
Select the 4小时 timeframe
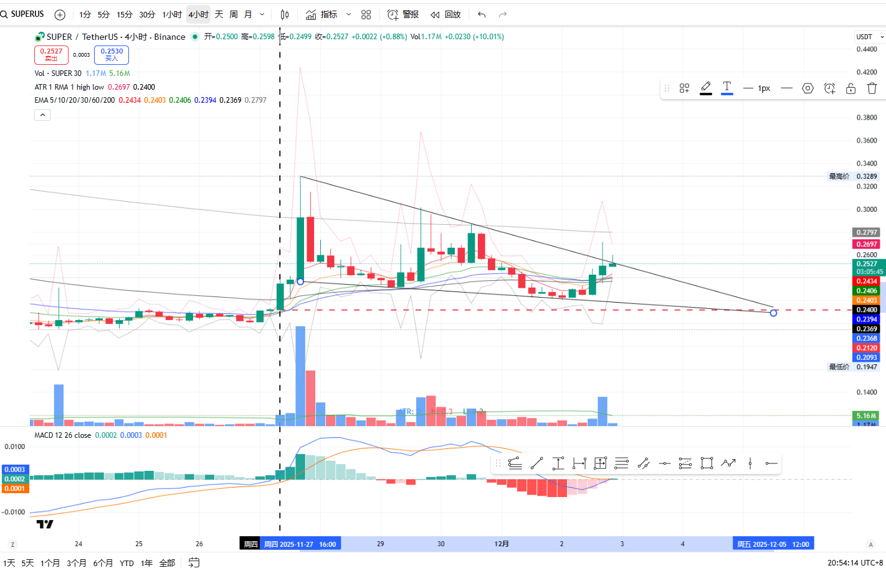[x=198, y=14]
